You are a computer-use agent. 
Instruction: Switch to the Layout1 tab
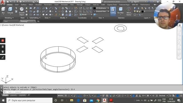pyautogui.click(x=13, y=95)
